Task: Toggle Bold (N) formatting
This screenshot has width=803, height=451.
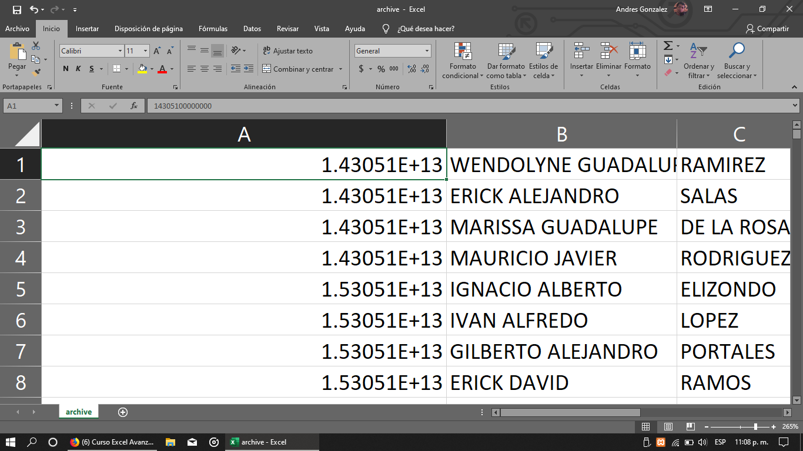Action: tap(66, 69)
